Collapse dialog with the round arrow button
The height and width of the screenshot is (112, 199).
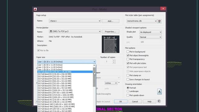coord(159,101)
